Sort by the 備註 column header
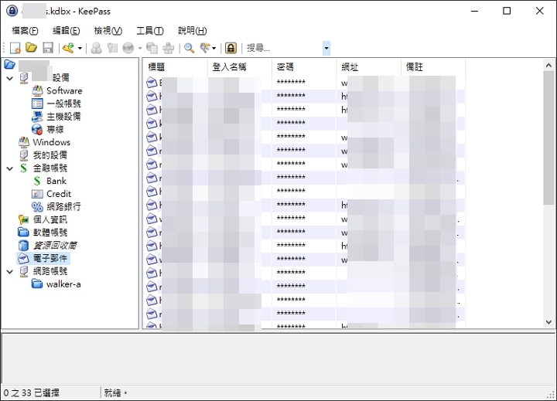The height and width of the screenshot is (401, 557). click(433, 66)
